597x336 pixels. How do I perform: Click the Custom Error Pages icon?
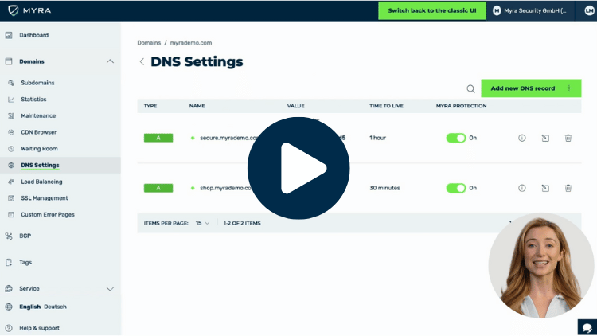(11, 214)
